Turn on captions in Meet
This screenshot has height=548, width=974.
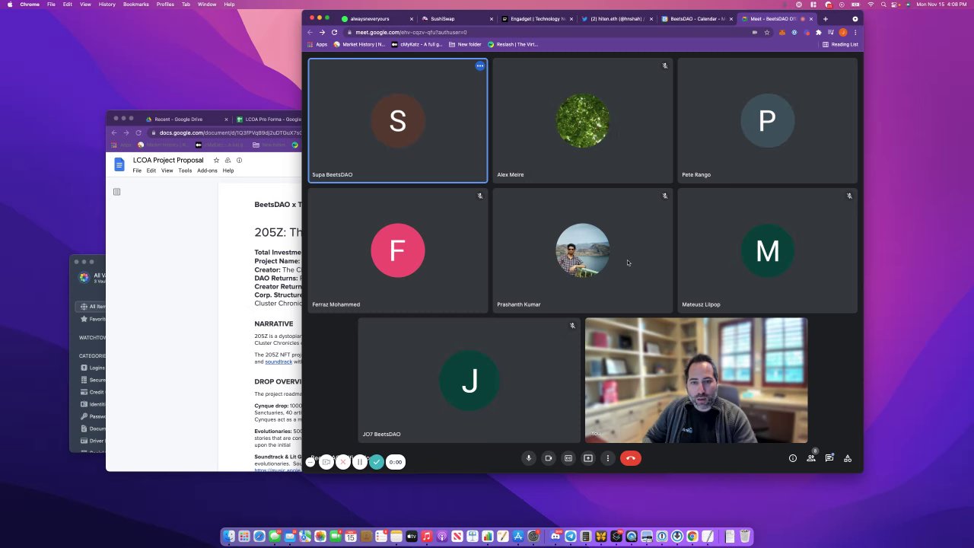pyautogui.click(x=568, y=458)
